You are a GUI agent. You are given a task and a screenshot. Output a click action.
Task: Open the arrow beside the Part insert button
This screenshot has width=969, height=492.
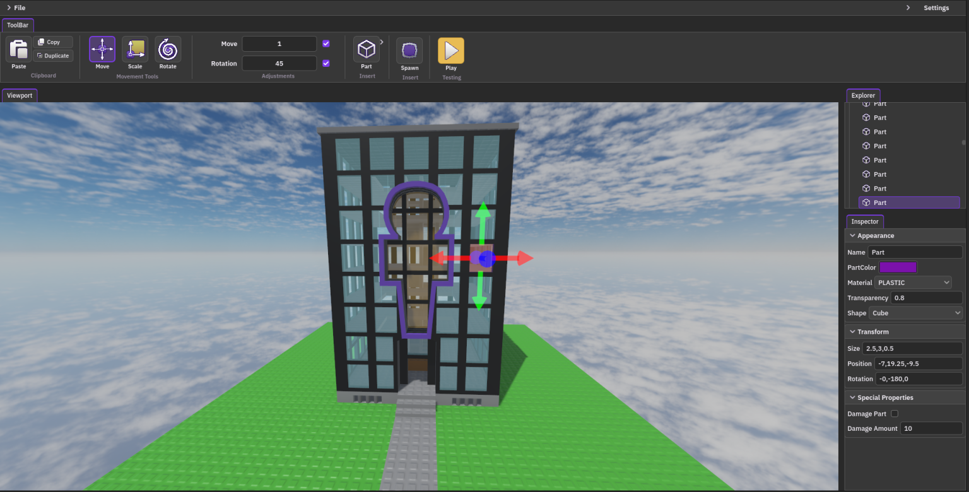[x=382, y=42]
